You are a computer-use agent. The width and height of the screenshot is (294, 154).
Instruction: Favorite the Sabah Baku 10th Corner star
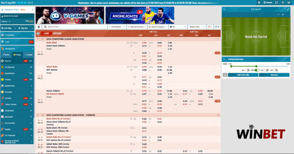pos(131,144)
